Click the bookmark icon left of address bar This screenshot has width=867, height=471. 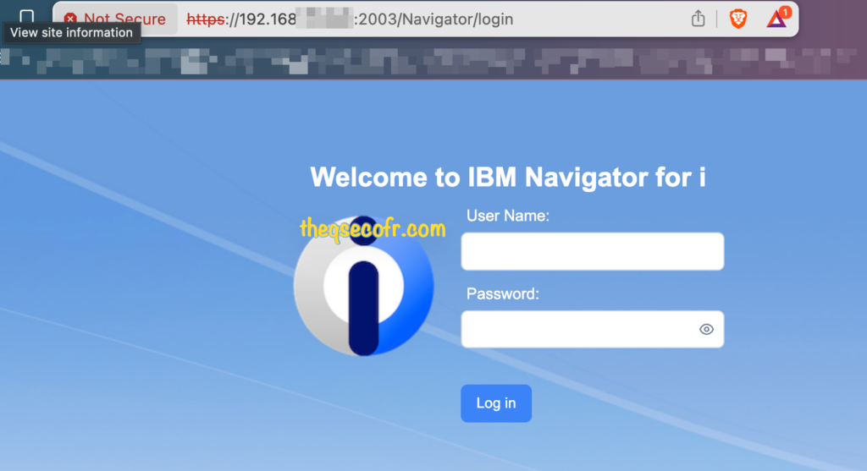[x=26, y=17]
